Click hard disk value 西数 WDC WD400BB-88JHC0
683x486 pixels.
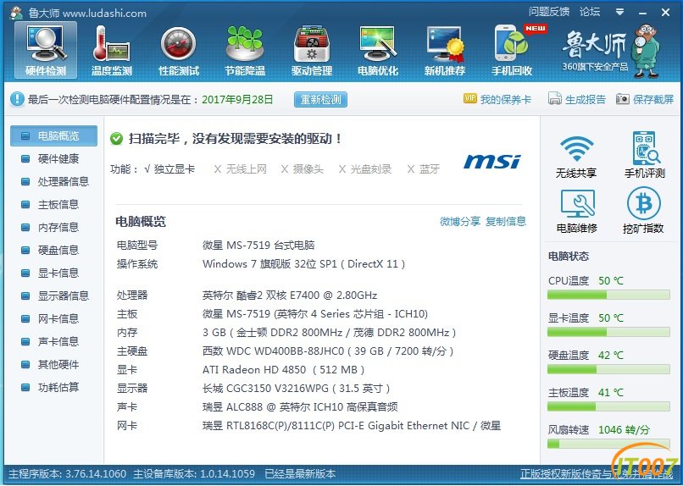tap(328, 351)
